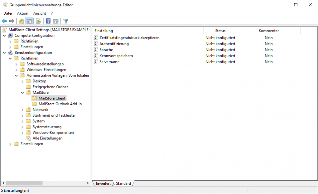Click the Export list icon
The width and height of the screenshot is (318, 194).
pyautogui.click(x=38, y=21)
